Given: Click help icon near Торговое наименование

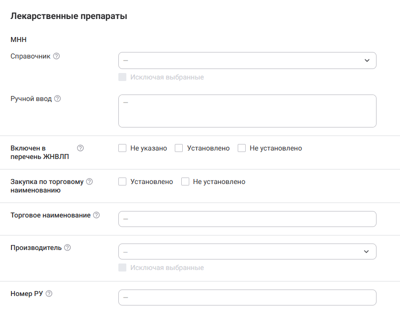Looking at the screenshot, I should point(96,215).
